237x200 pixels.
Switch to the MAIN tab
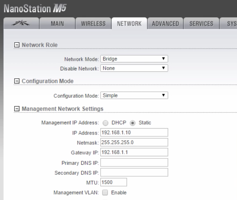tap(57, 23)
